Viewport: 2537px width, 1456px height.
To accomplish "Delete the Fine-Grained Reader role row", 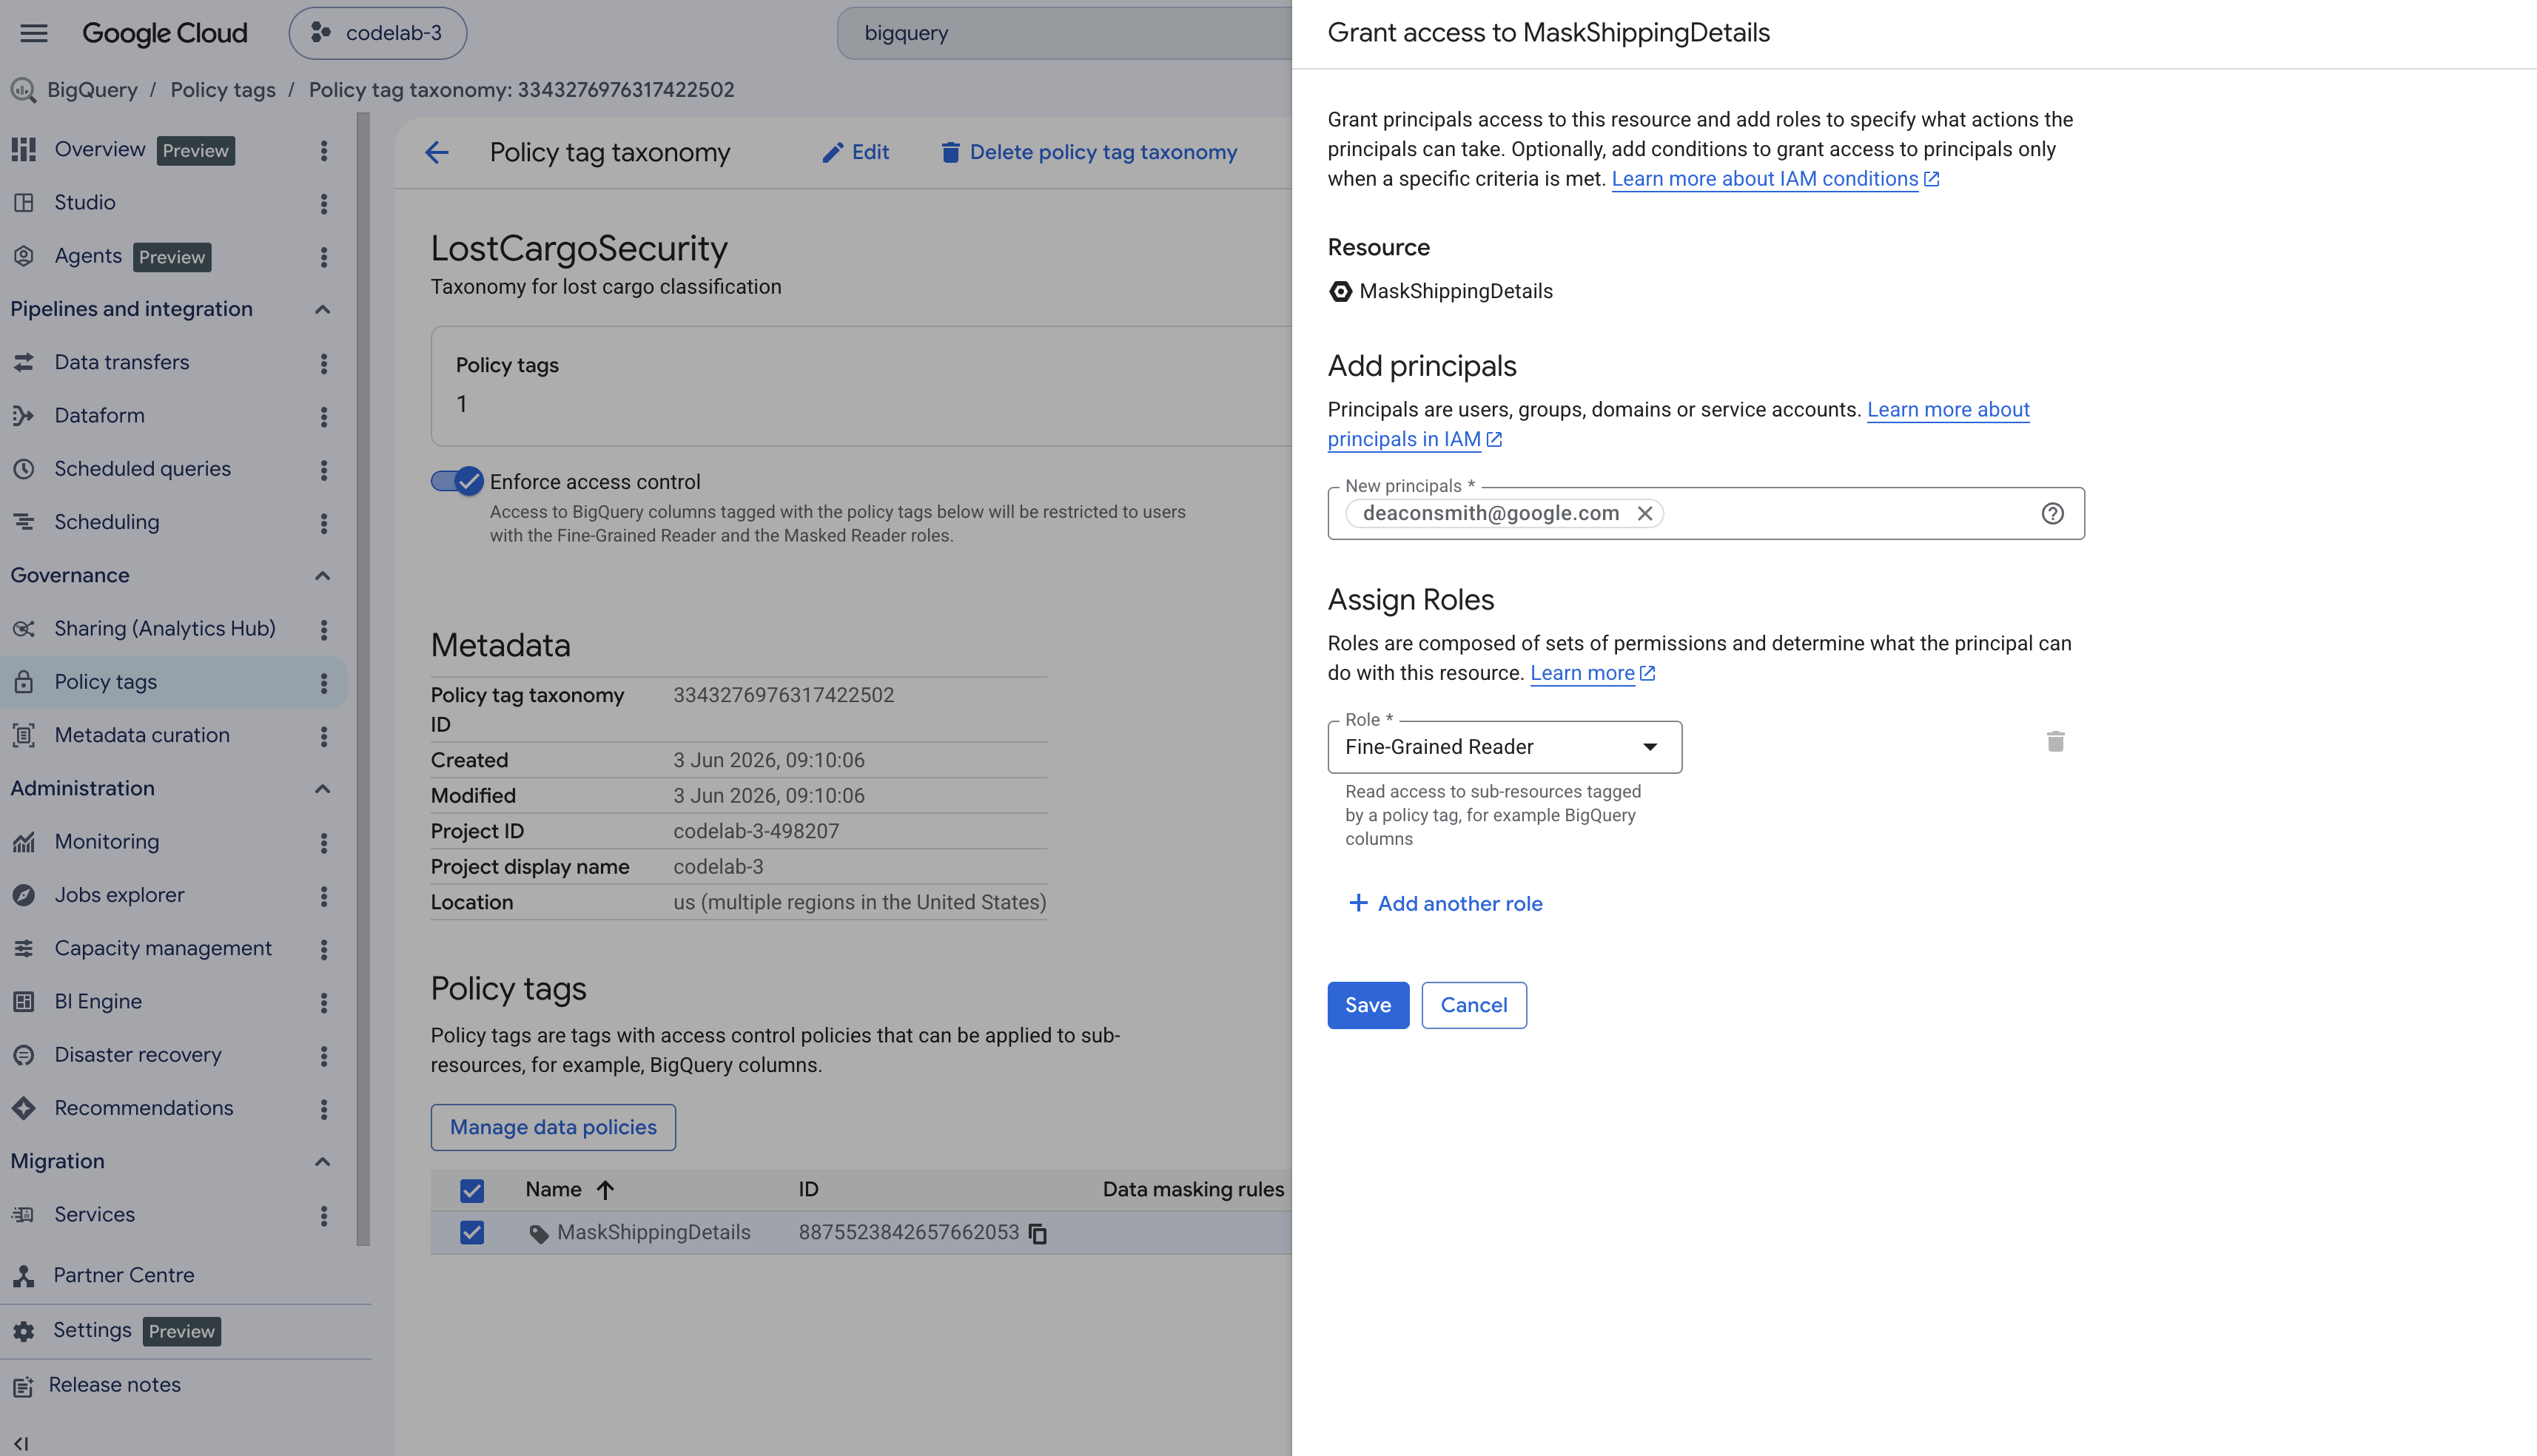I will pyautogui.click(x=2055, y=741).
